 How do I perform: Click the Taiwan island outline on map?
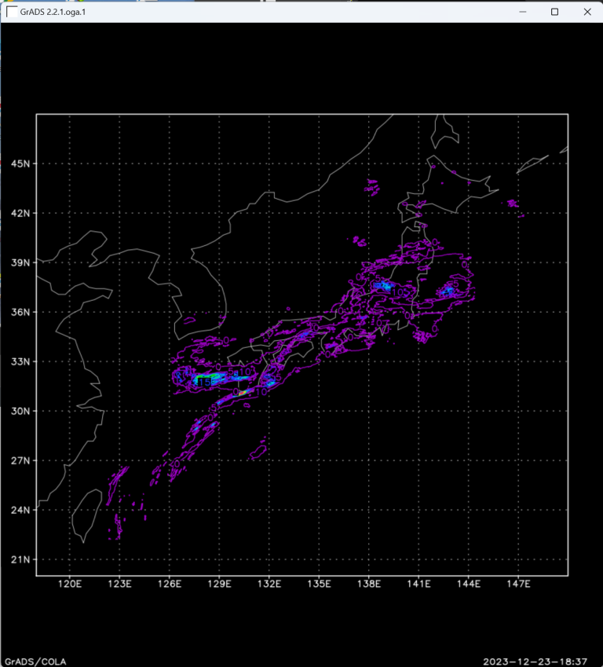click(x=86, y=515)
